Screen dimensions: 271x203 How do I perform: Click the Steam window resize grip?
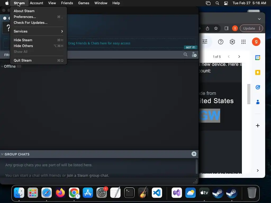pyautogui.click(x=196, y=181)
